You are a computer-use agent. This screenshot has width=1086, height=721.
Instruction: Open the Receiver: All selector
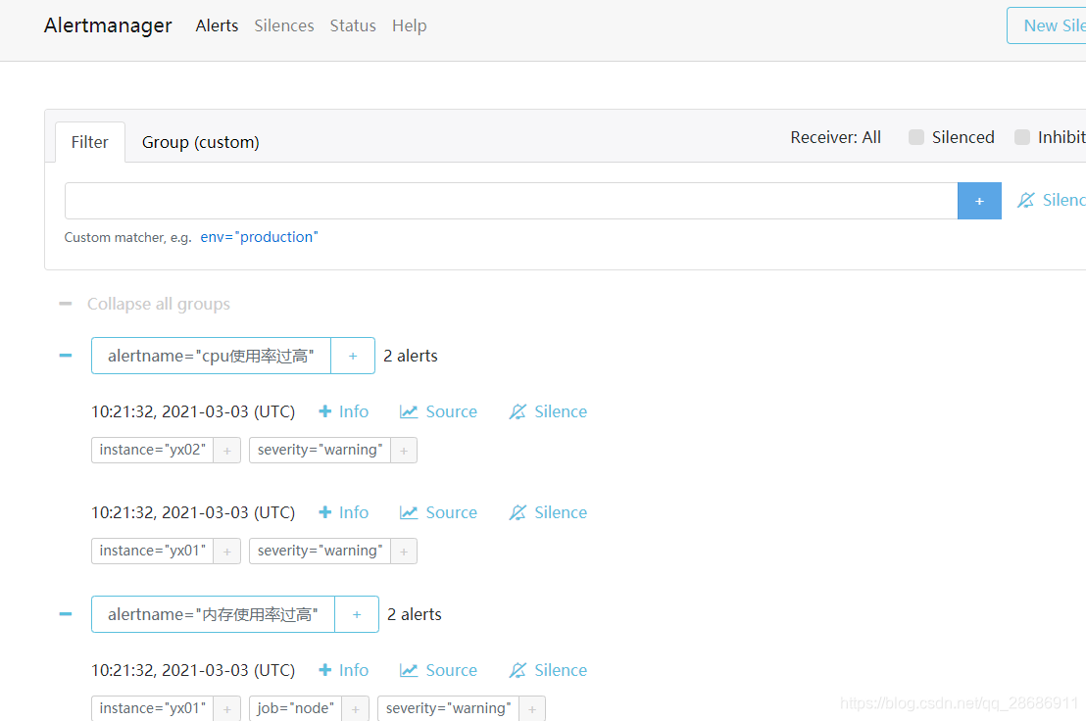tap(835, 137)
